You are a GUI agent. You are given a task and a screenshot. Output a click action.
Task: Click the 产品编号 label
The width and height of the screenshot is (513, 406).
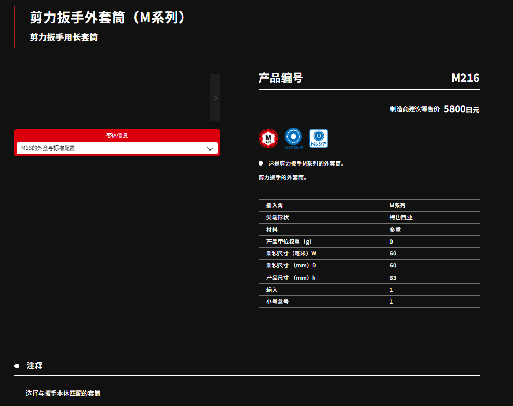[x=281, y=78]
